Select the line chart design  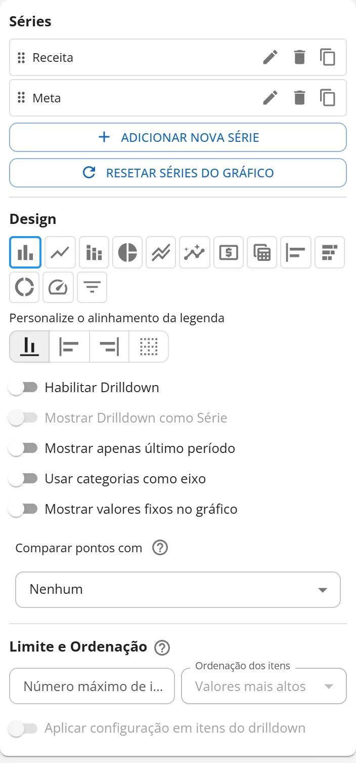[60, 252]
